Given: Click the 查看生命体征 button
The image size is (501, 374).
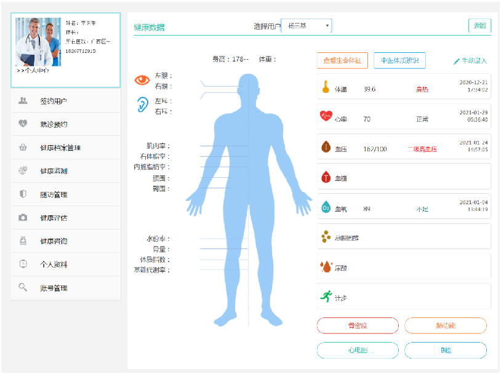Looking at the screenshot, I should point(342,60).
